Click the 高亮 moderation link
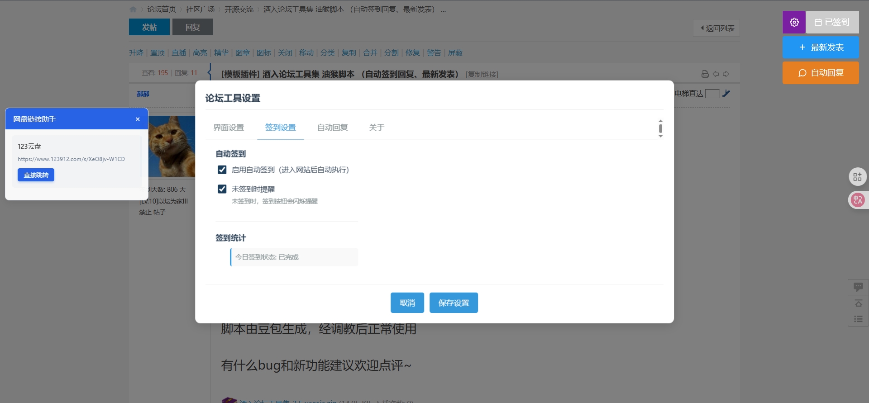Screen dimensions: 869x403 [x=200, y=53]
